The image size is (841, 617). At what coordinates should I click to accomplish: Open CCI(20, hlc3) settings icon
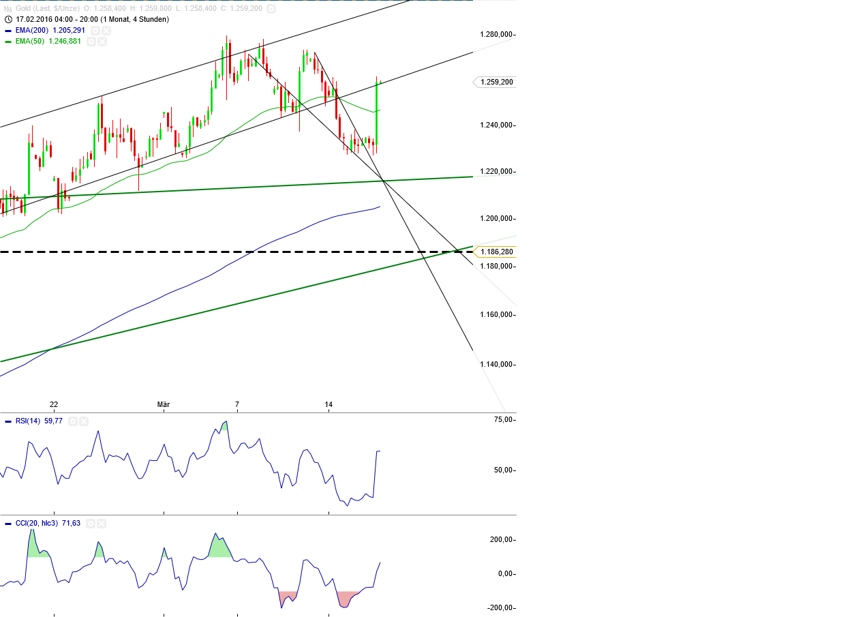click(92, 524)
